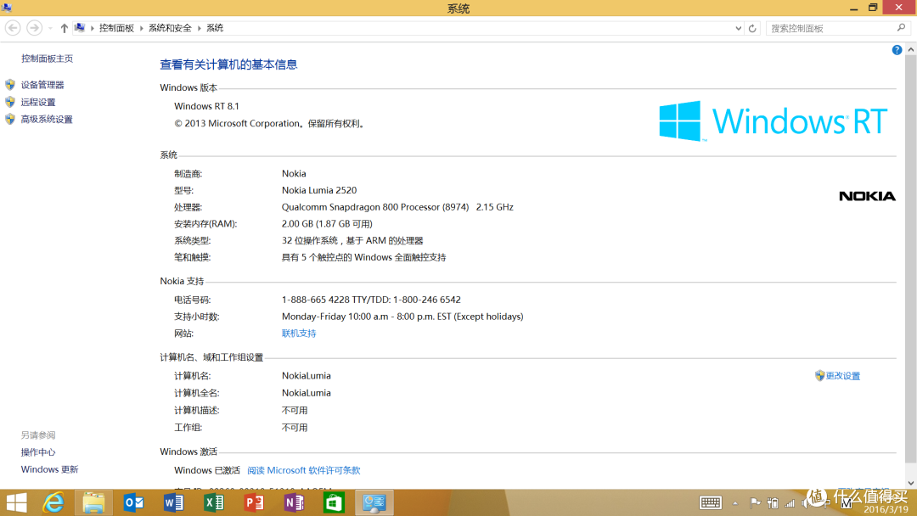Select 系统 breadcrumb segment
The width and height of the screenshot is (917, 516).
[215, 28]
